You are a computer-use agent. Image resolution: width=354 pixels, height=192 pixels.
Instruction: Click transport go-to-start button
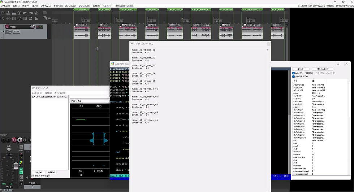click(3, 140)
